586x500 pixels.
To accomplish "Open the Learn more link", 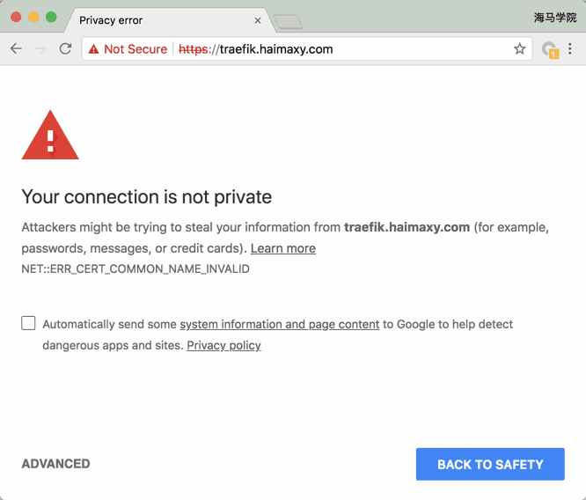I will (x=283, y=248).
